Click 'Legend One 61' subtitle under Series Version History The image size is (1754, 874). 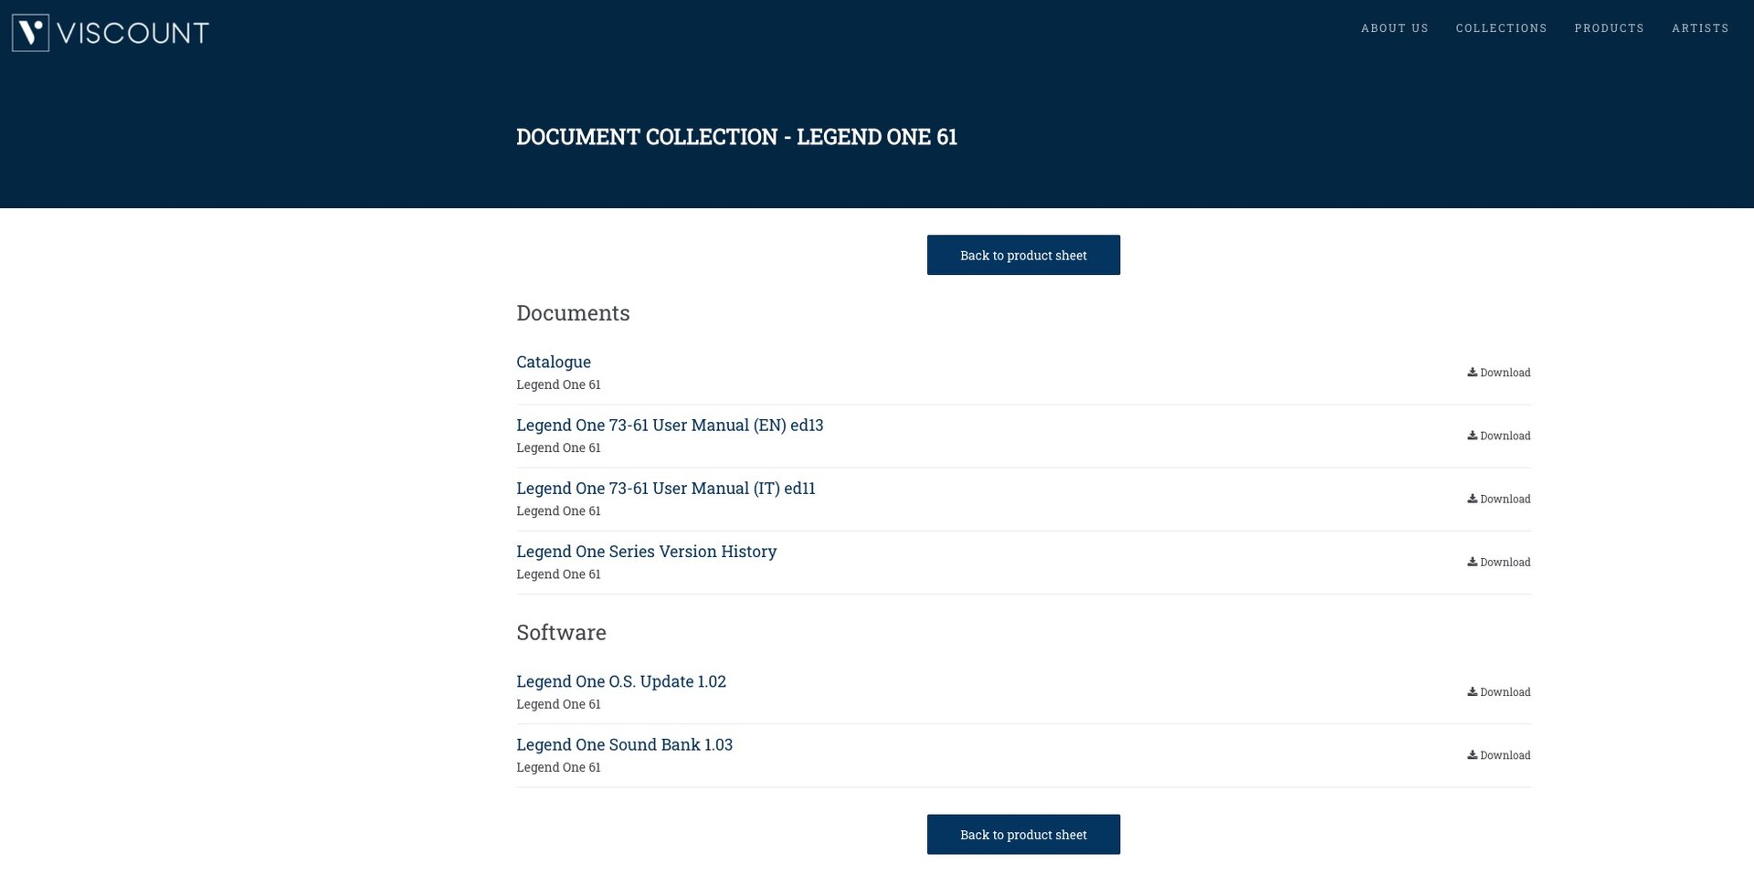558,574
